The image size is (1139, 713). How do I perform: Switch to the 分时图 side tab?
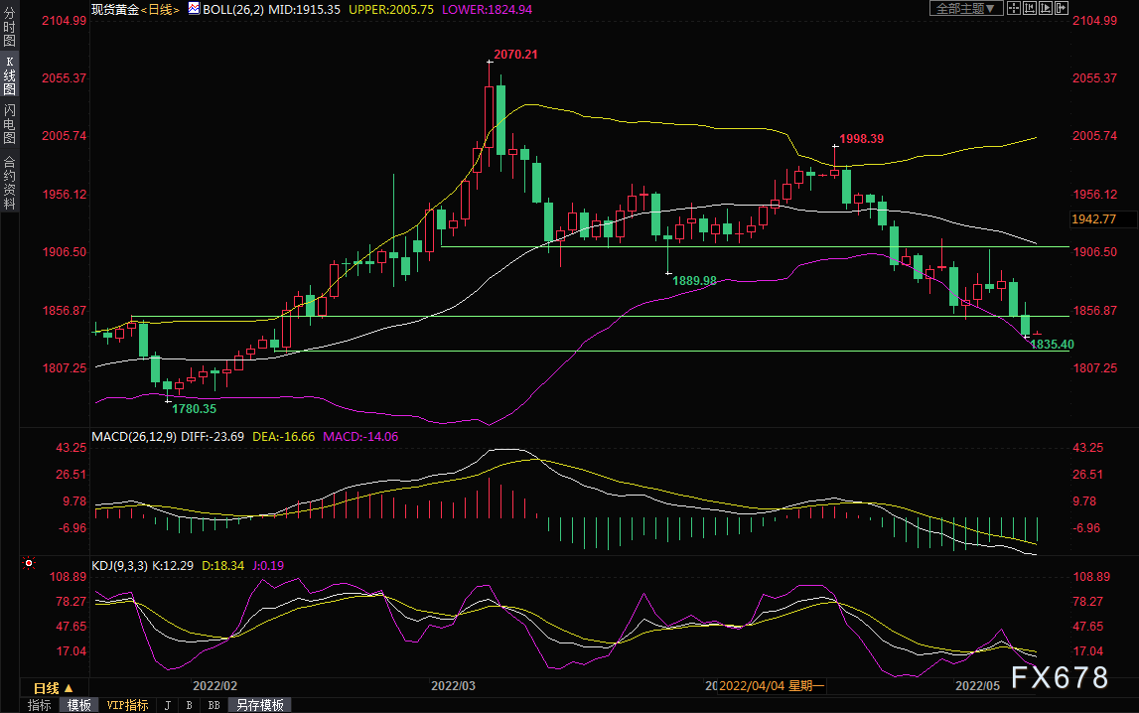click(x=10, y=27)
